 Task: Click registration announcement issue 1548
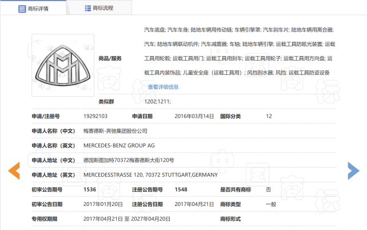(181, 189)
